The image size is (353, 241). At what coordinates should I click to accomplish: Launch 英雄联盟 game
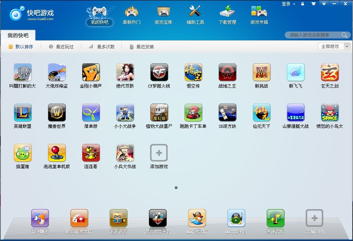pyautogui.click(x=22, y=112)
